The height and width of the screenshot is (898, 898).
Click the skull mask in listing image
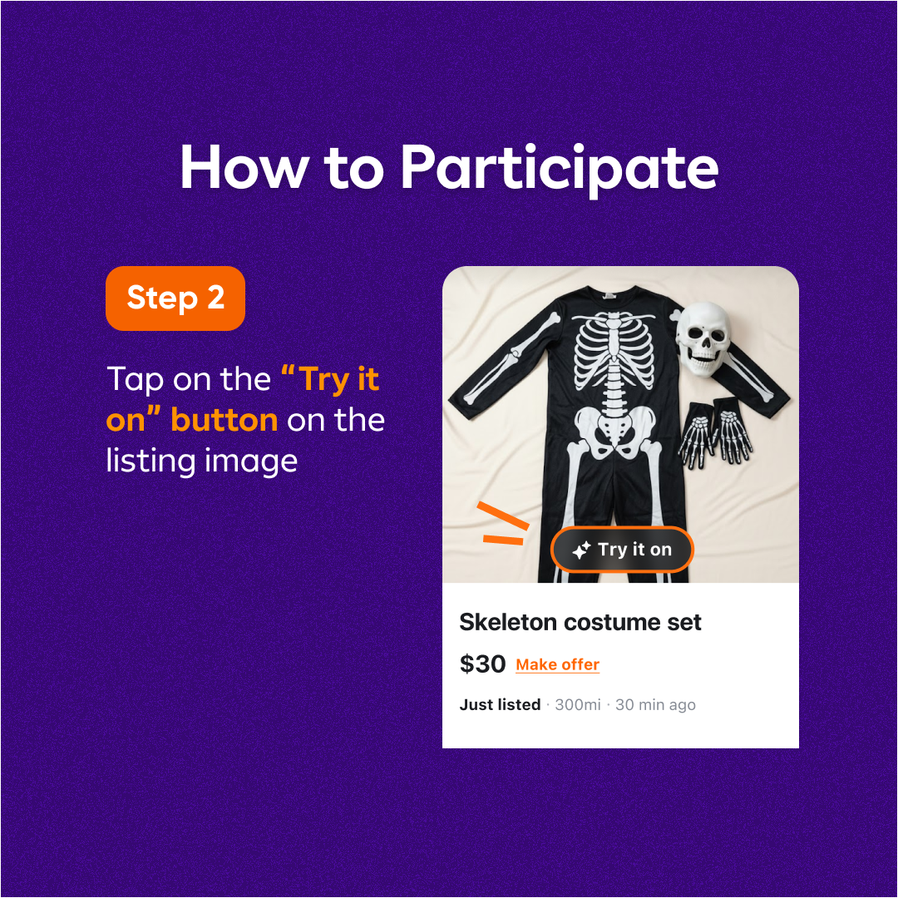tap(702, 338)
